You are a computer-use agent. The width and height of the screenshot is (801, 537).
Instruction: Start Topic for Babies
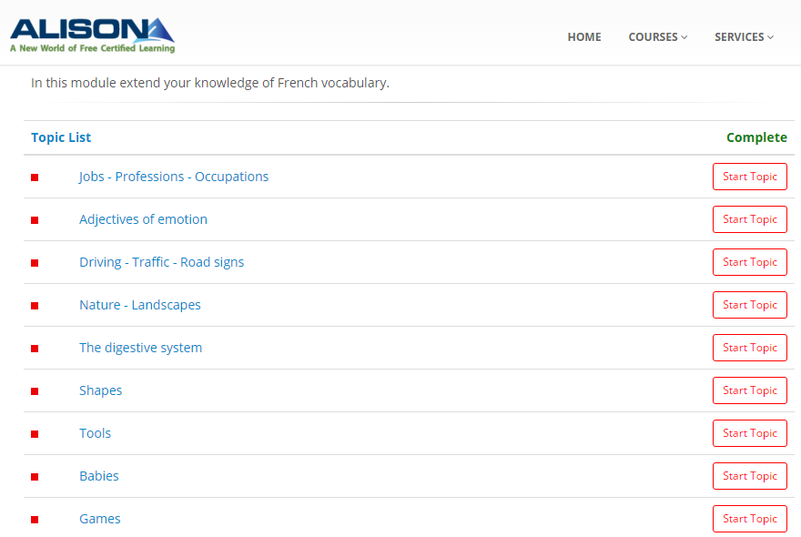749,476
